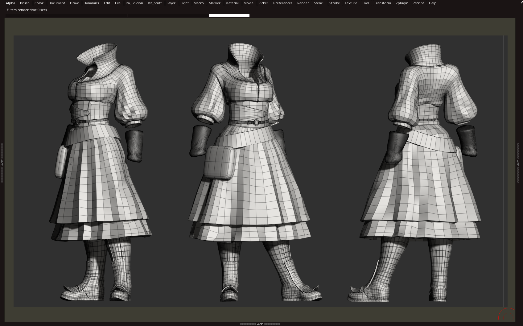Expand the right tray divider arrows

pos(518,163)
